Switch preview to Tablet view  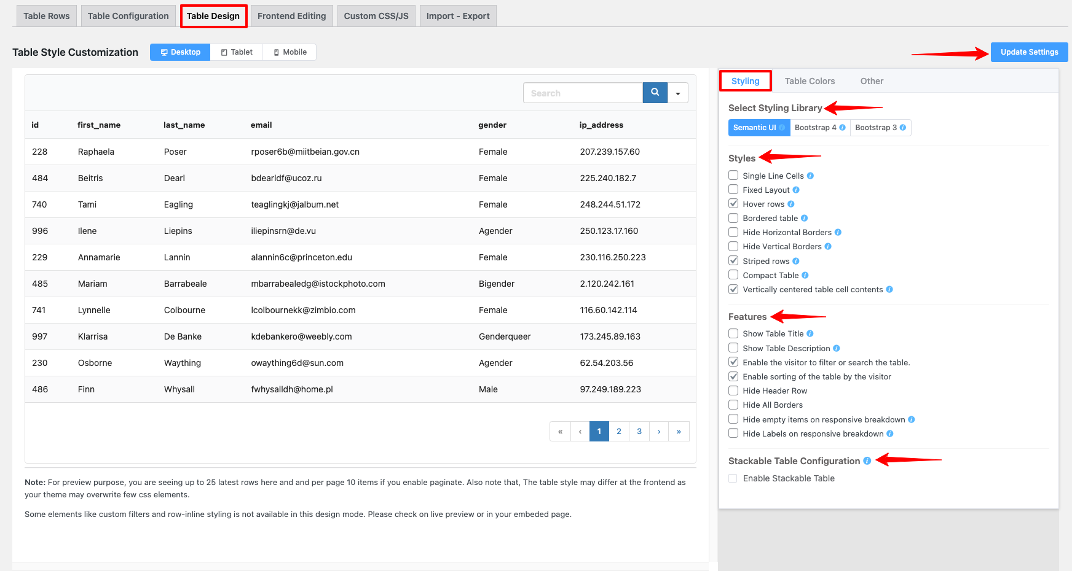click(237, 52)
